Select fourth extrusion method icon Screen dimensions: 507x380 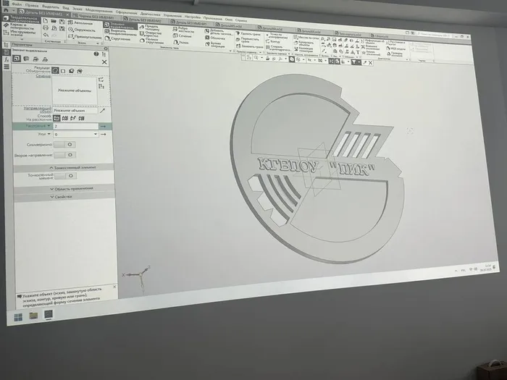click(x=81, y=118)
